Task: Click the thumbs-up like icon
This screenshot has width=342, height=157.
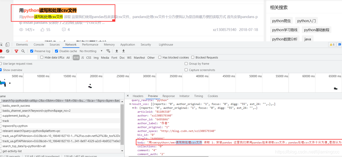Action: [42, 29]
